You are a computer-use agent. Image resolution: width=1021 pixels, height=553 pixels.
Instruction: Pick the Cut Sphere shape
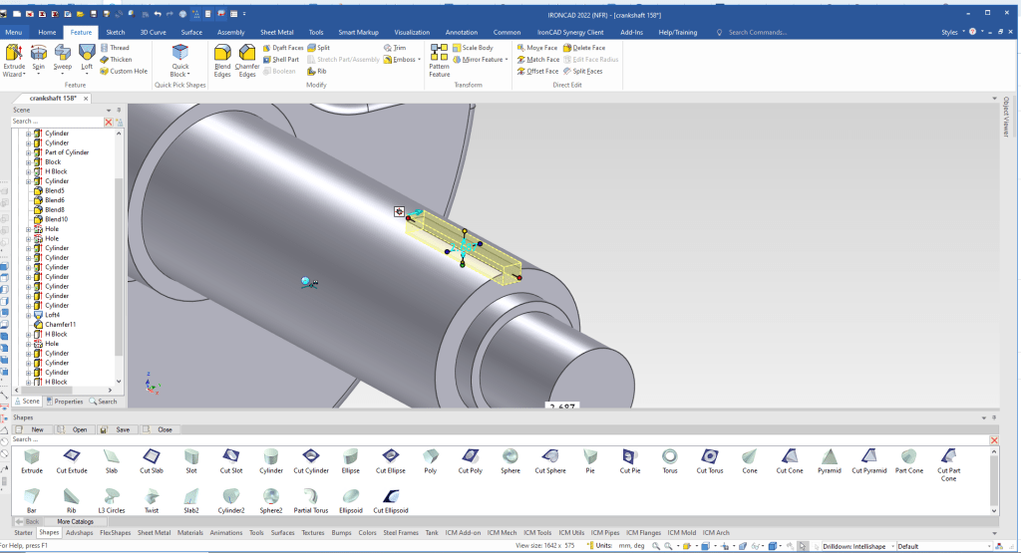pyautogui.click(x=551, y=456)
